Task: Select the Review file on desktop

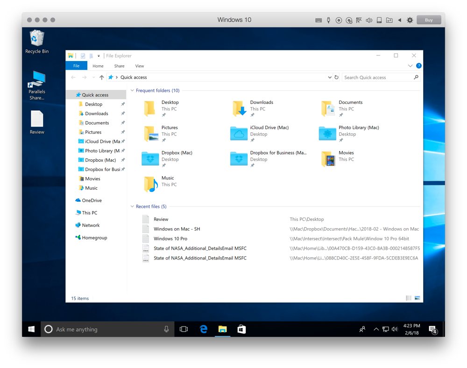Action: point(37,123)
